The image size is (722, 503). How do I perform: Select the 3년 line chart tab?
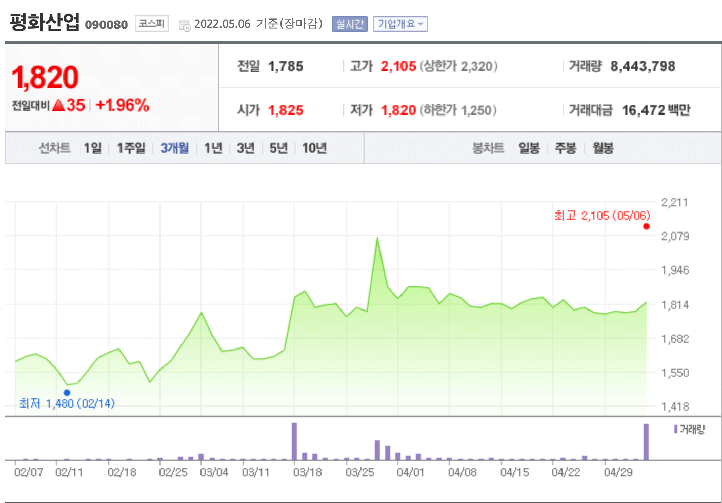(x=246, y=148)
